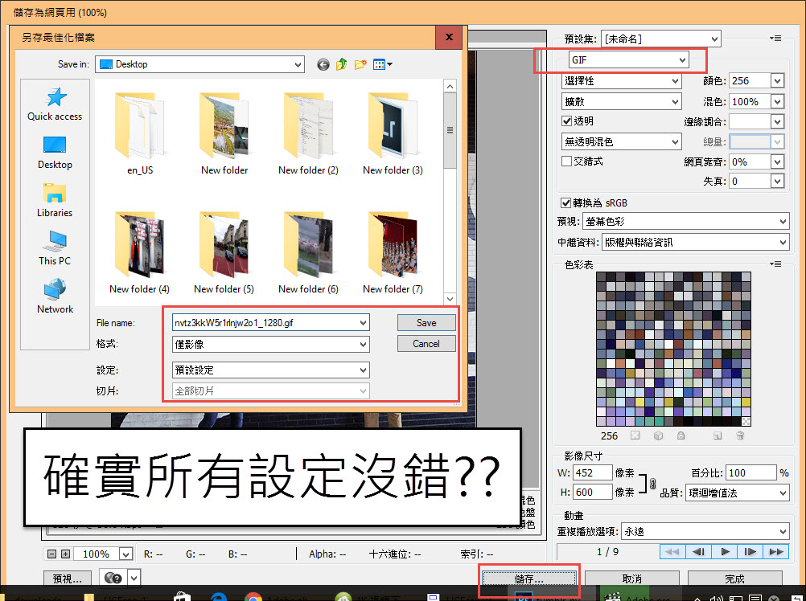The width and height of the screenshot is (806, 601).
Task: Open the Save in Desktop dropdown
Action: [200, 64]
